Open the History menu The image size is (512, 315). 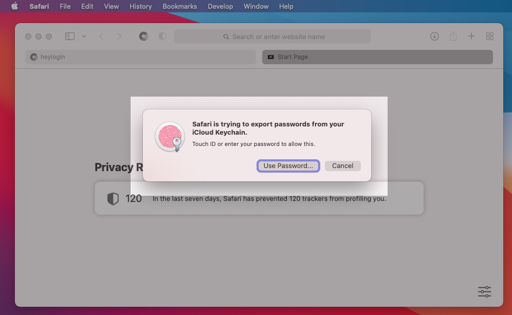point(140,6)
